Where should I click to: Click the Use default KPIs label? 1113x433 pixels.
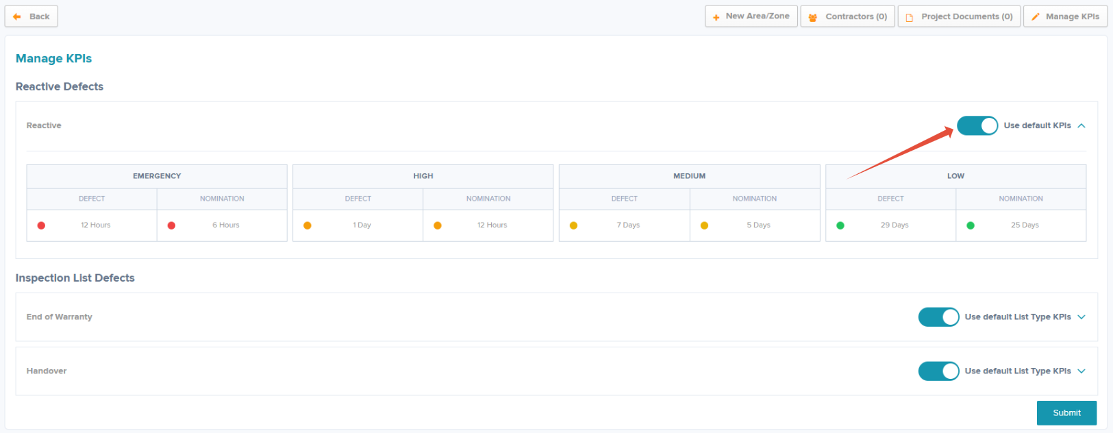pos(1037,125)
